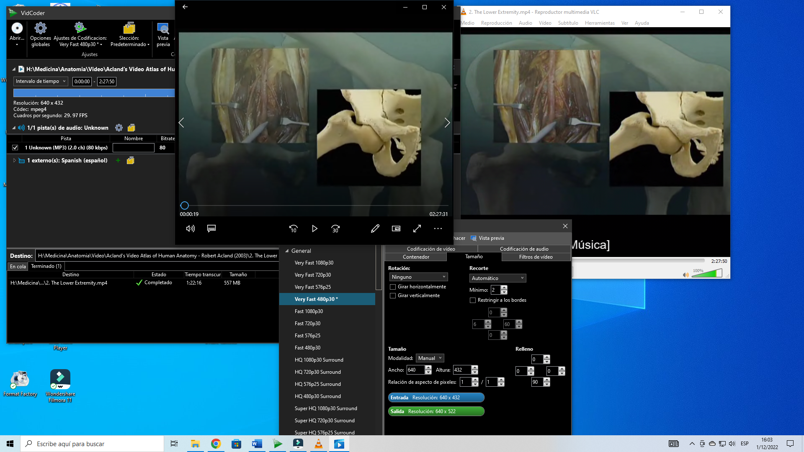Open the pencil edit tool in player
Image resolution: width=804 pixels, height=452 pixels.
click(x=375, y=229)
